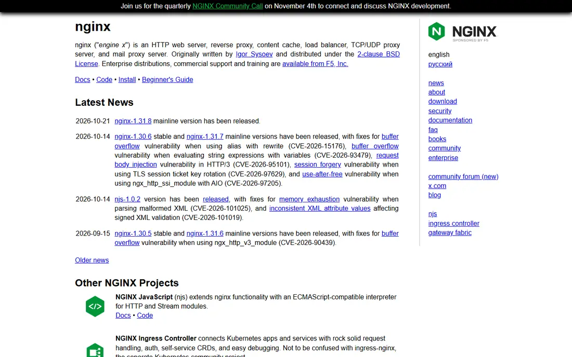Open the books sidebar link
This screenshot has height=357, width=572.
pyautogui.click(x=437, y=139)
